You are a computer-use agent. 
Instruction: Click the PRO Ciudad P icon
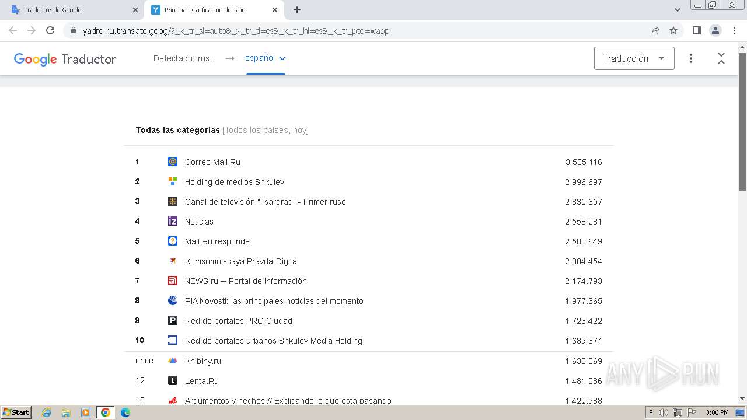pyautogui.click(x=173, y=321)
